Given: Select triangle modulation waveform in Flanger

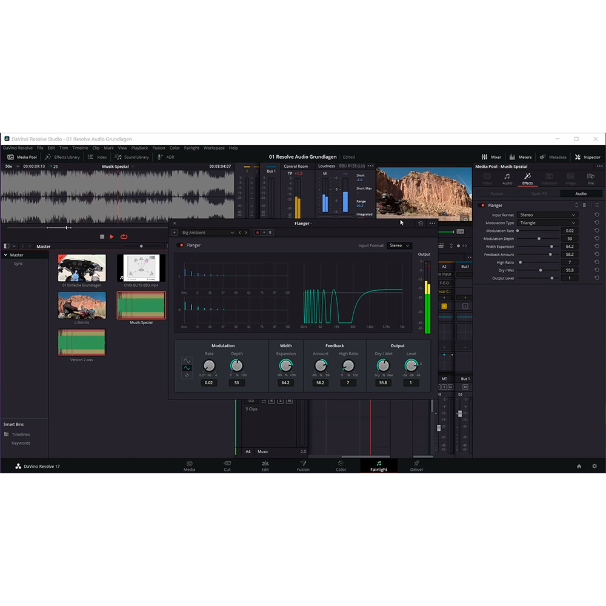Looking at the screenshot, I should [187, 368].
